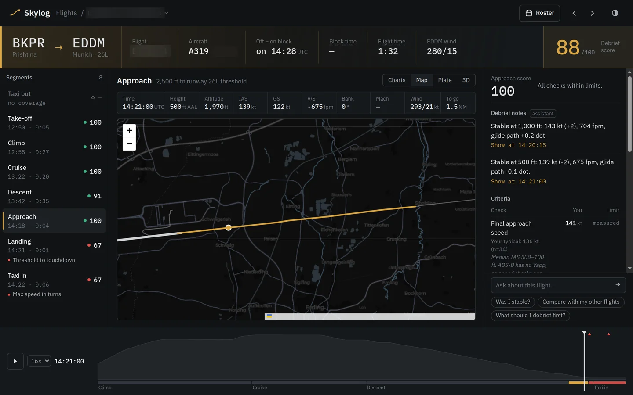The height and width of the screenshot is (395, 633).
Task: Select the Take-off segment
Action: (55, 122)
